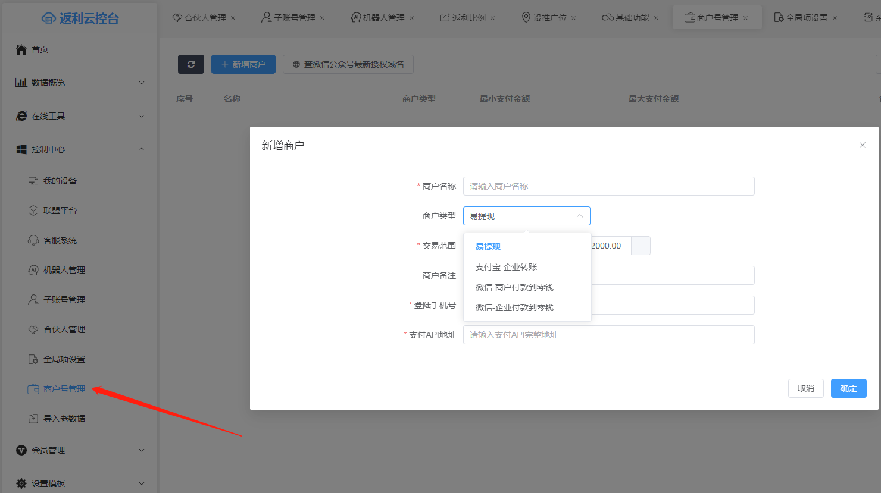Click 查微信公众号最新授权域名 button
Screen dimensions: 881x493
(x=348, y=64)
